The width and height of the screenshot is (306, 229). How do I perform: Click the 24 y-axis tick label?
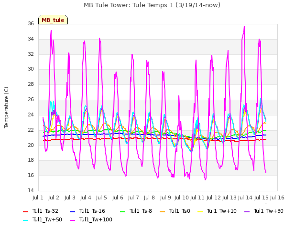point(31,114)
